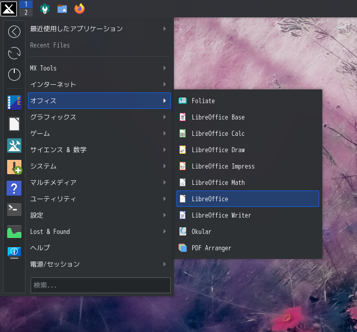
Task: Switch to workspace 2 in pager
Action: [x=26, y=12]
